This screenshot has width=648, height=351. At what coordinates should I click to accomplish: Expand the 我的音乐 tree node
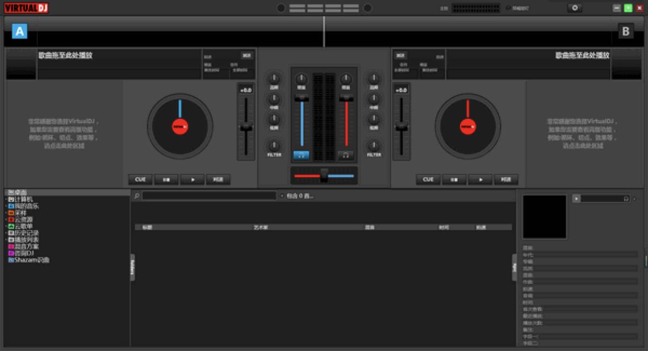pyautogui.click(x=6, y=206)
